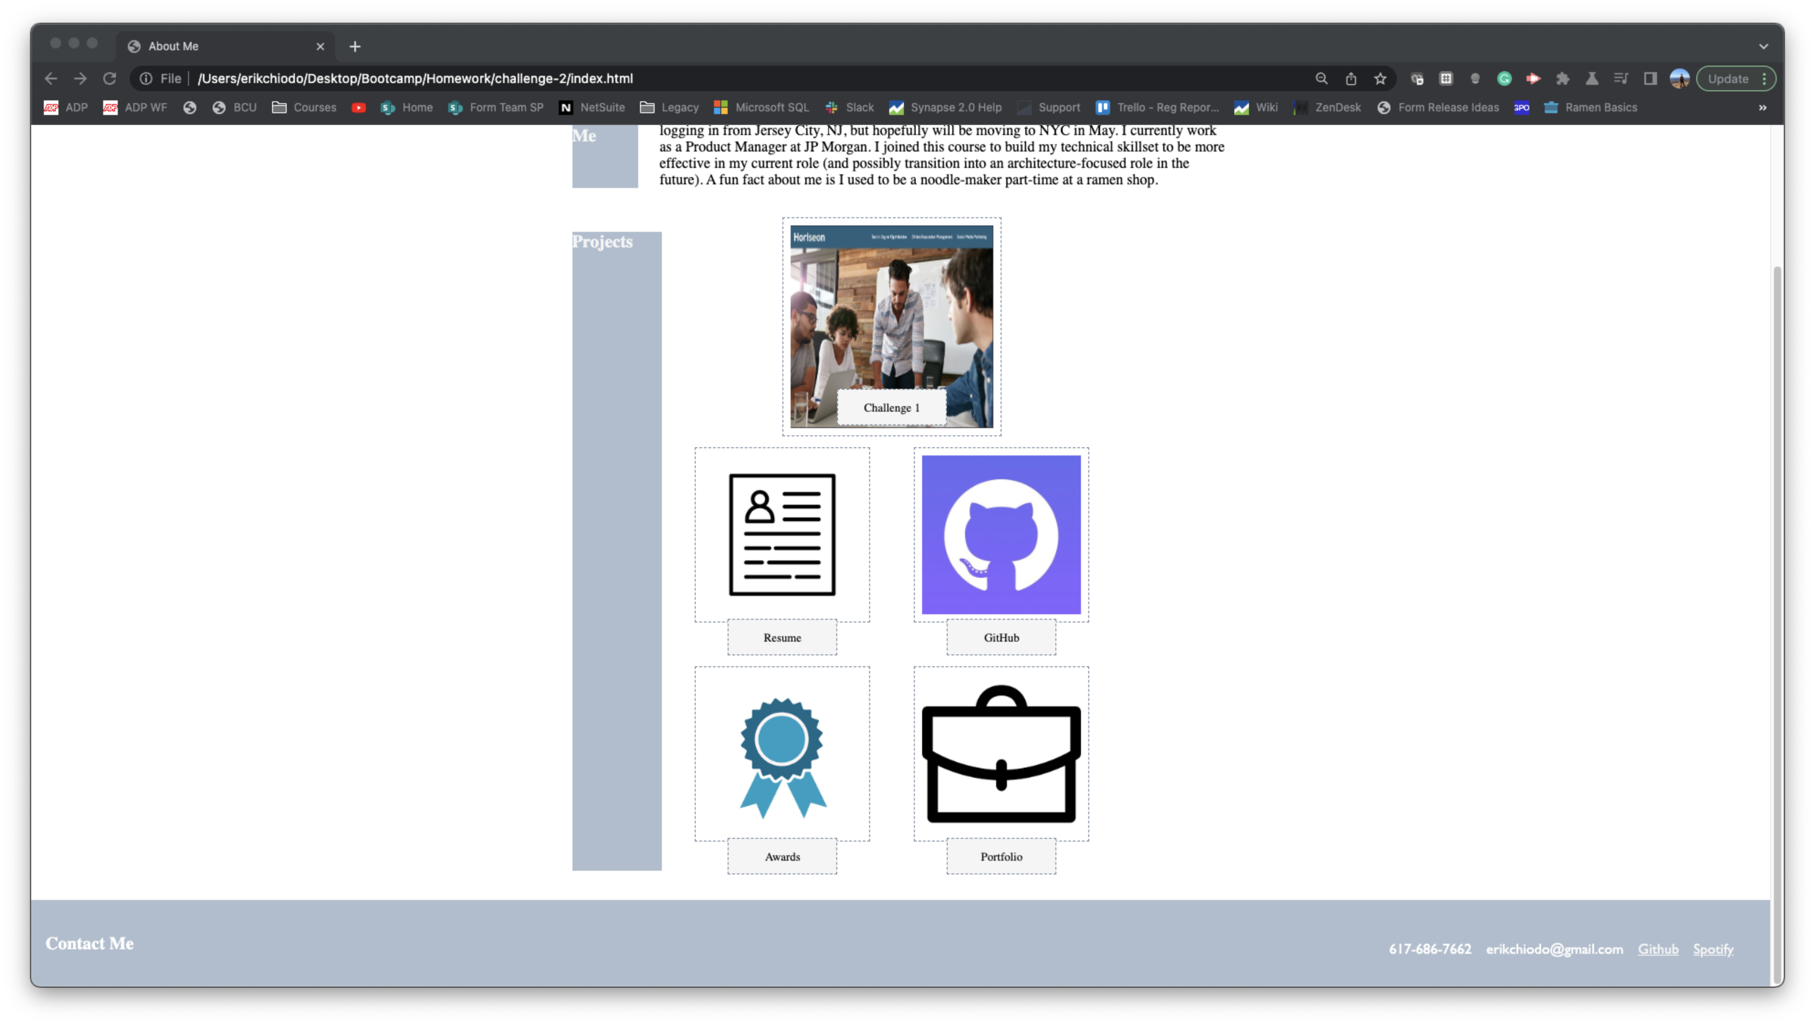This screenshot has height=1025, width=1815.
Task: Open the Microsoft SQL bookmark
Action: pyautogui.click(x=761, y=108)
